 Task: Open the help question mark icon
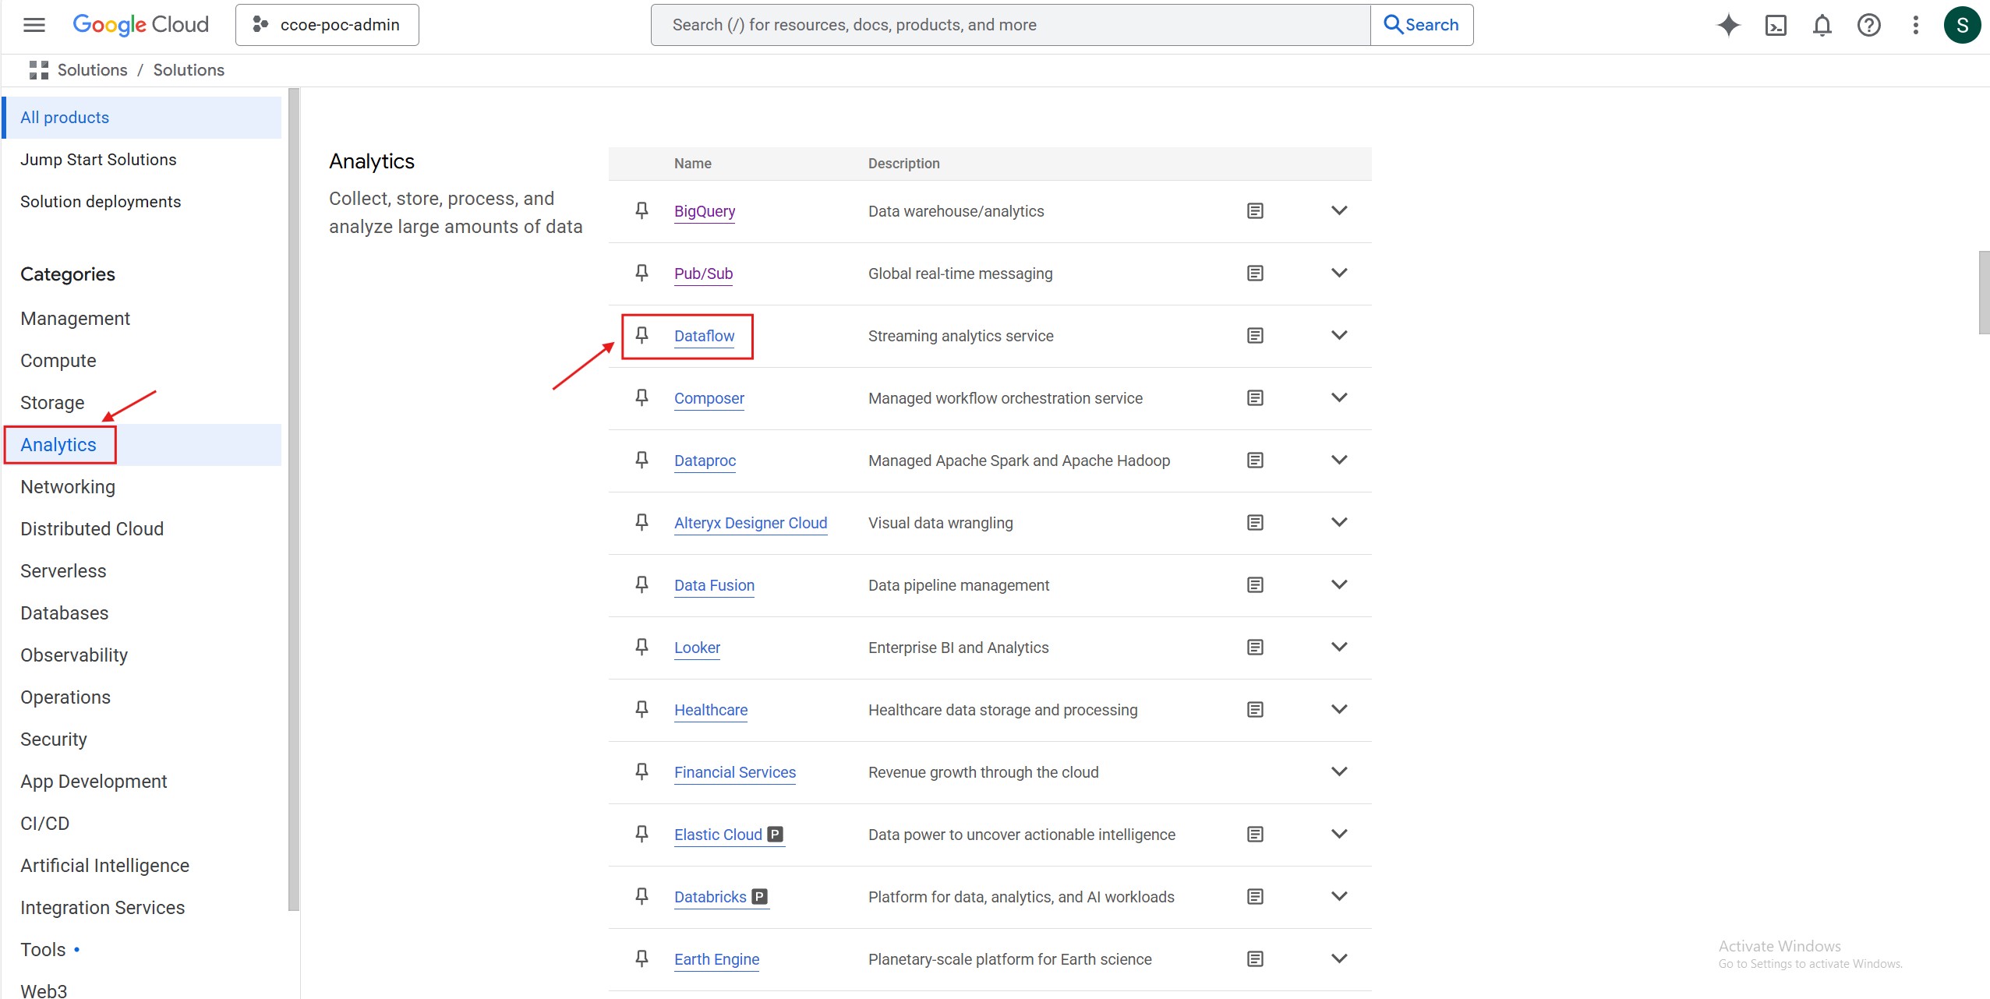(x=1868, y=25)
